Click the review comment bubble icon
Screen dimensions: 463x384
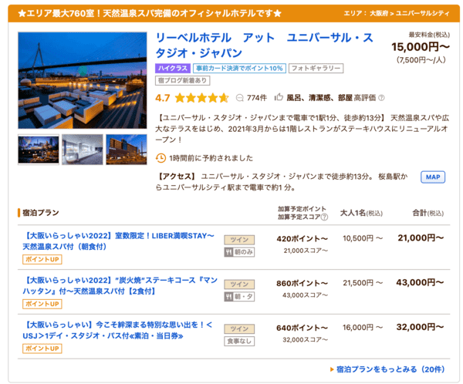tap(240, 98)
